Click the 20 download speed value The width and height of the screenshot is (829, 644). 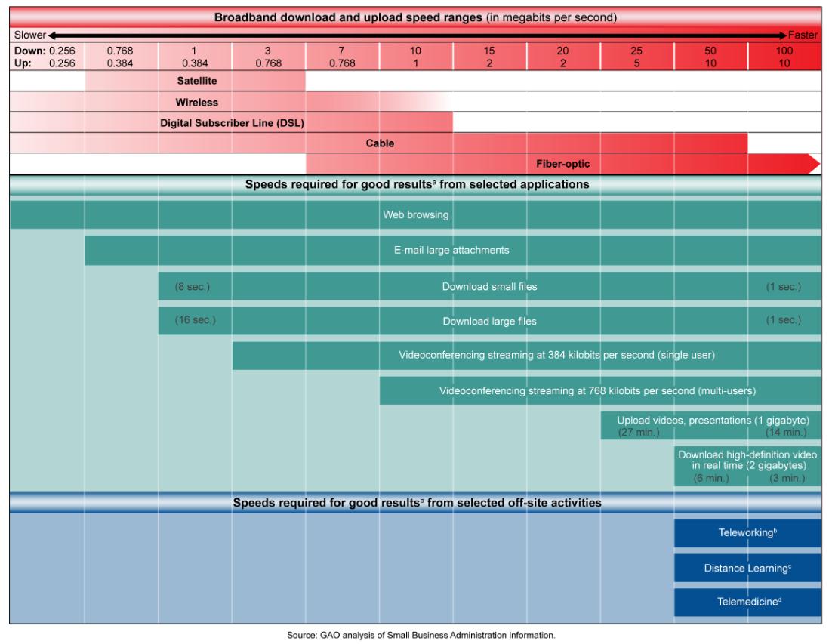562,51
